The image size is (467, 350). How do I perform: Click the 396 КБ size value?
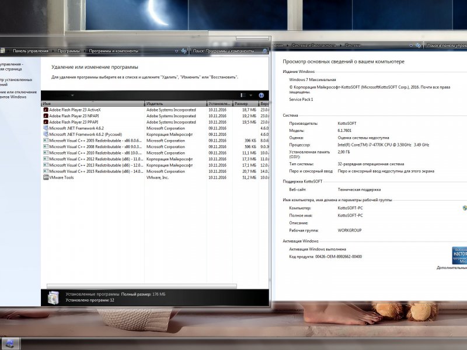[250, 141]
